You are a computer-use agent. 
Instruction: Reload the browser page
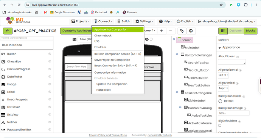19,5
